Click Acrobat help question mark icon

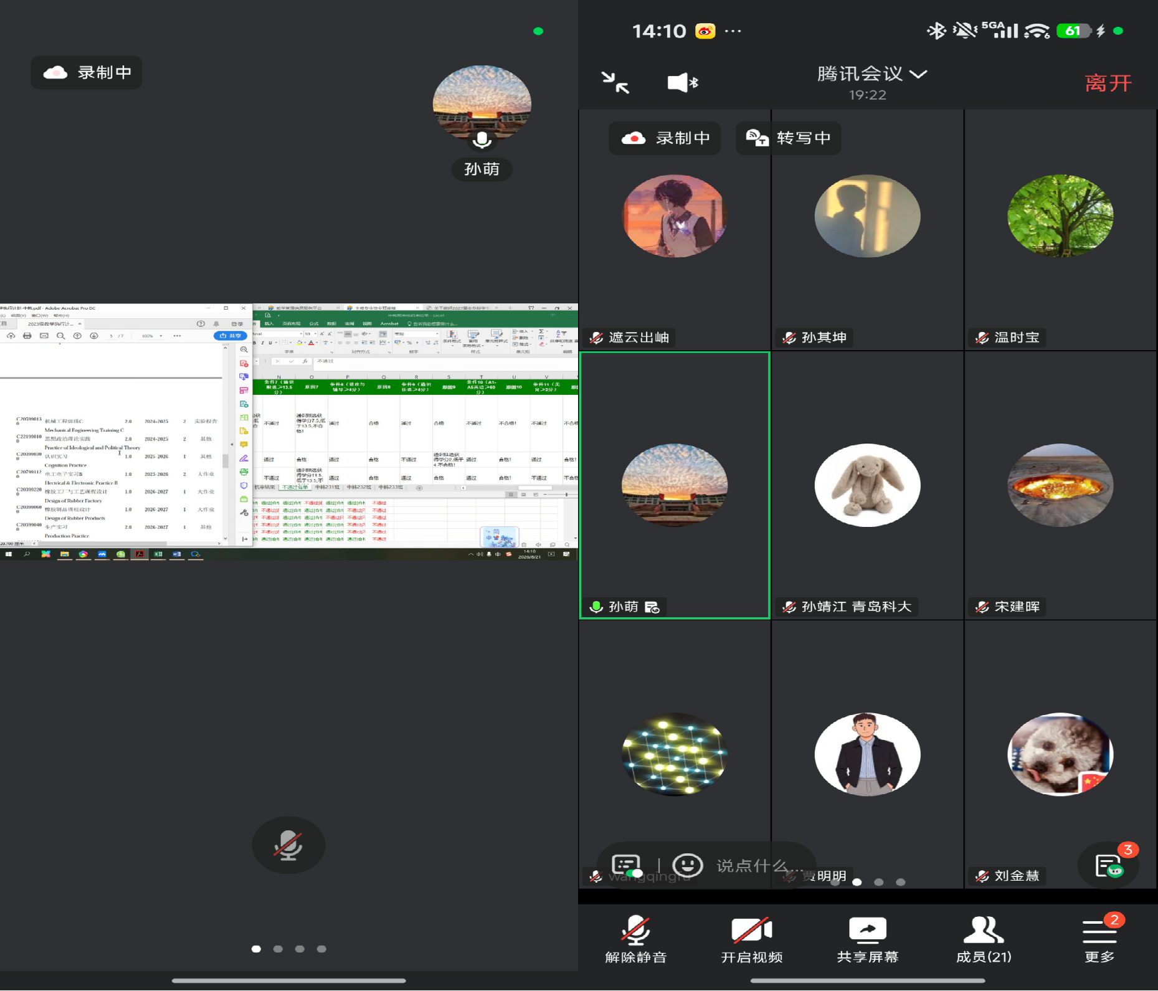click(x=201, y=324)
